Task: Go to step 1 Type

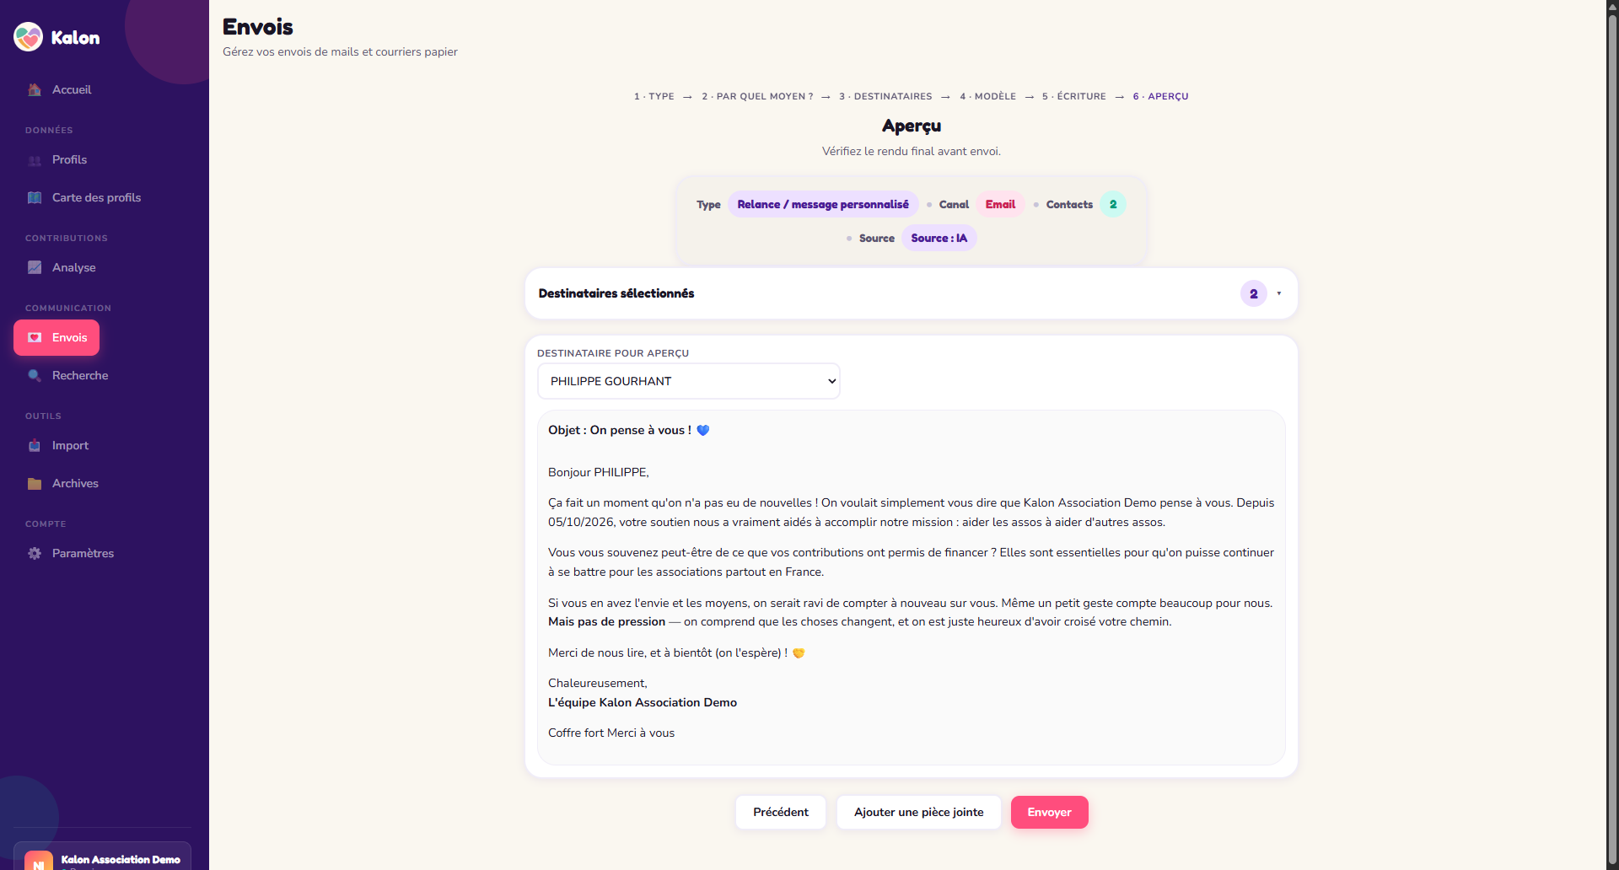Action: coord(654,96)
